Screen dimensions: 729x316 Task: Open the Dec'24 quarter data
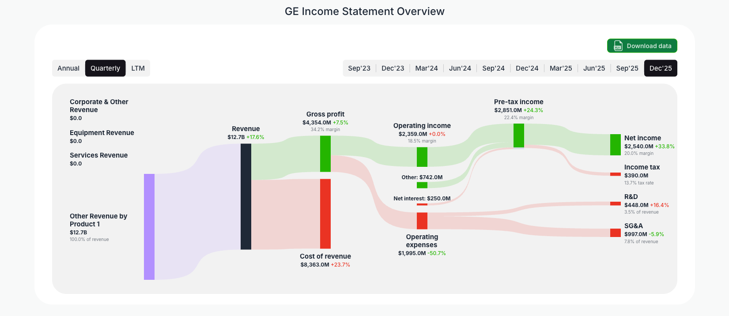527,68
